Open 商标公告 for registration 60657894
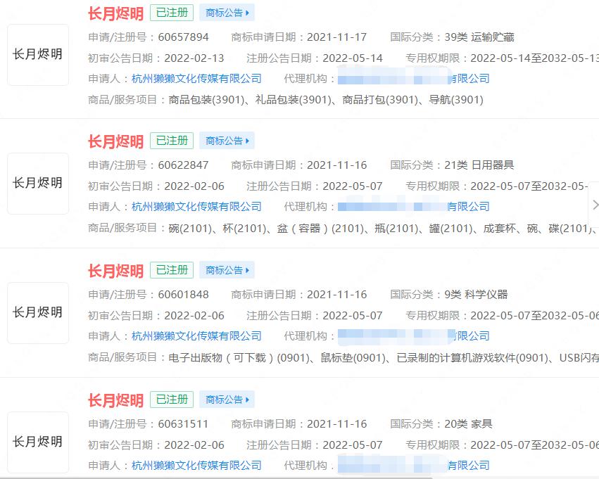599x479 pixels. [227, 13]
